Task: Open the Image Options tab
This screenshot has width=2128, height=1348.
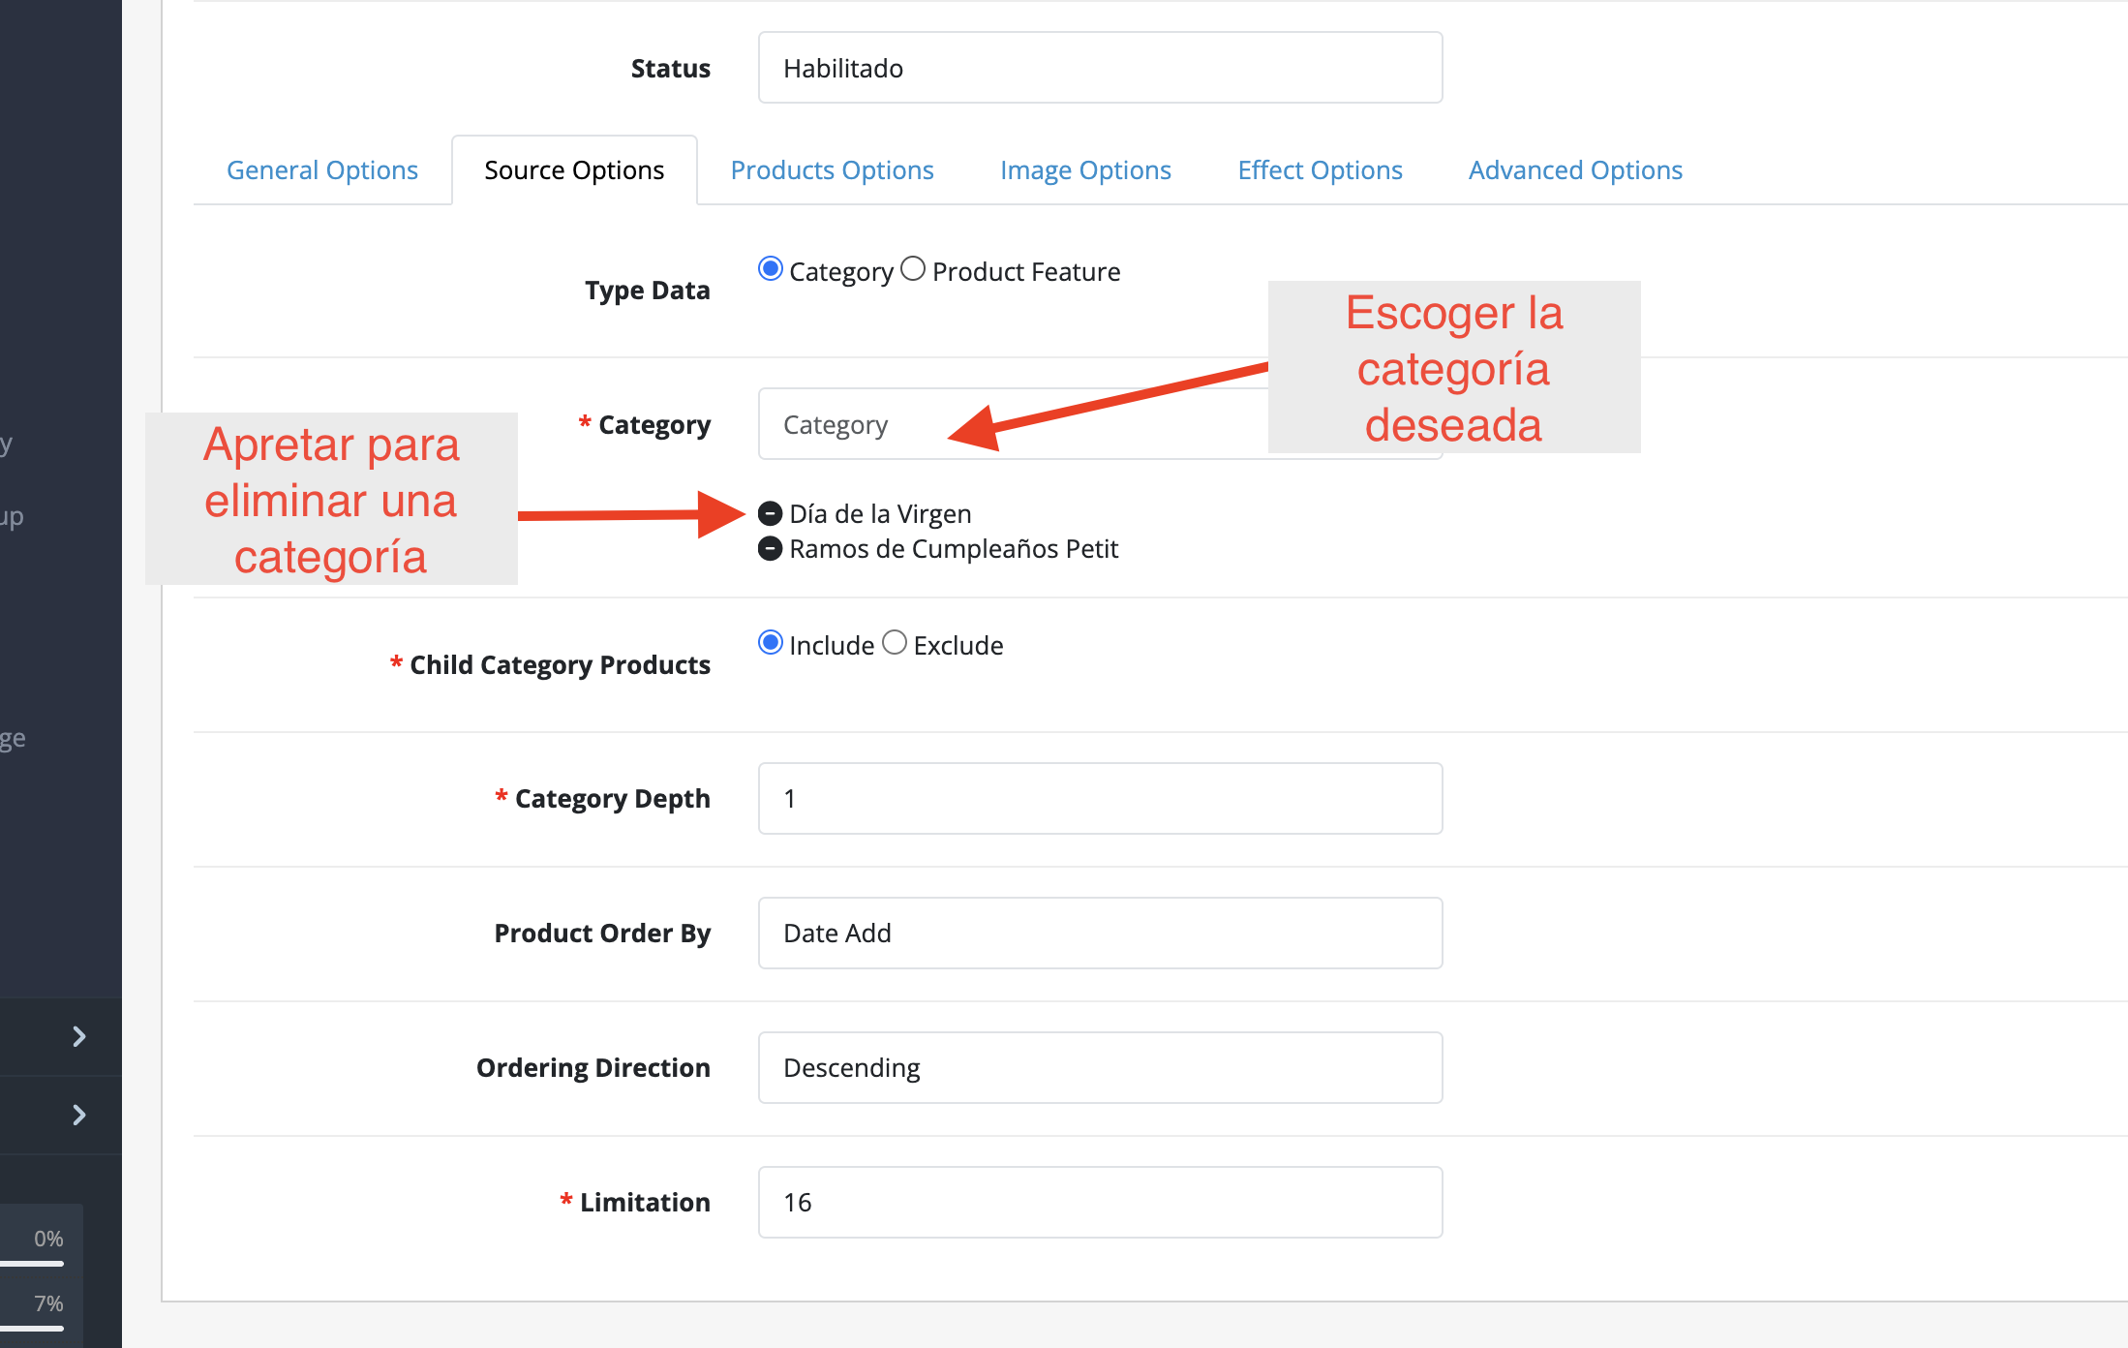Action: click(1085, 170)
